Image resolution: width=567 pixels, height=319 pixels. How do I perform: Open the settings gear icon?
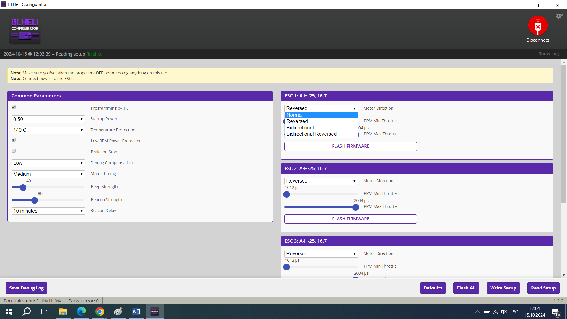pyautogui.click(x=559, y=16)
